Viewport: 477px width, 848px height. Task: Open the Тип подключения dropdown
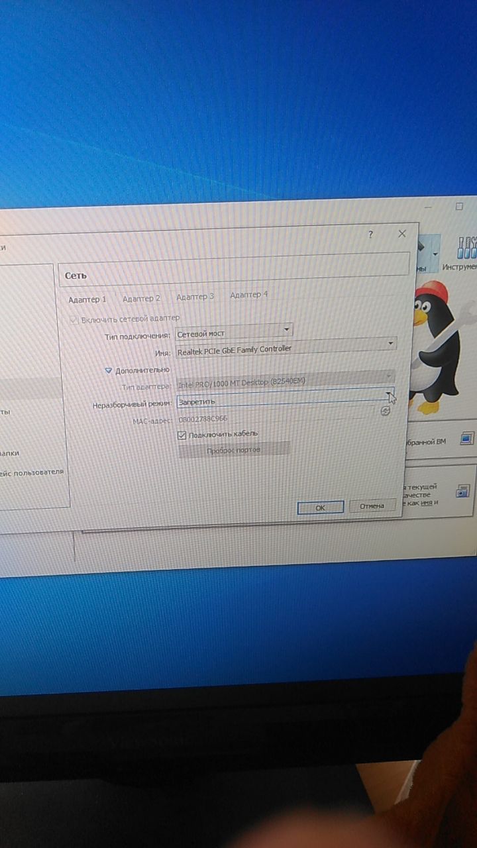(234, 332)
